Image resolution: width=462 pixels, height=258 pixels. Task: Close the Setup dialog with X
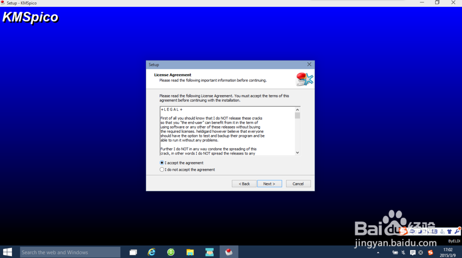click(x=309, y=64)
